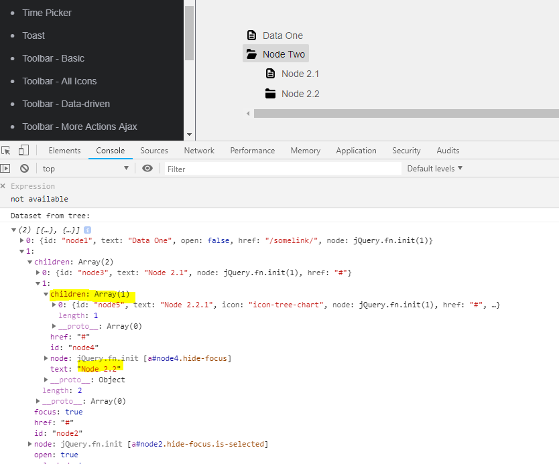Select the Node 2.2 tree node
This screenshot has height=464, width=559.
click(x=300, y=94)
